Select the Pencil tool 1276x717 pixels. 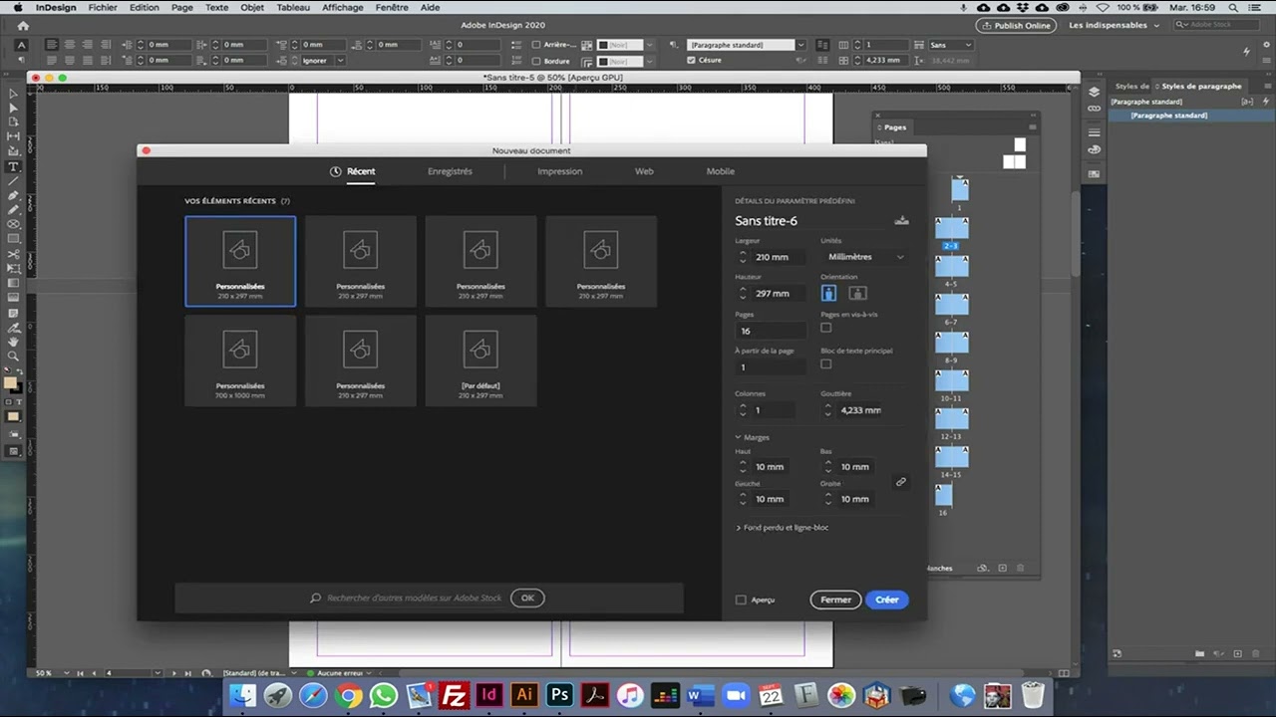point(14,210)
